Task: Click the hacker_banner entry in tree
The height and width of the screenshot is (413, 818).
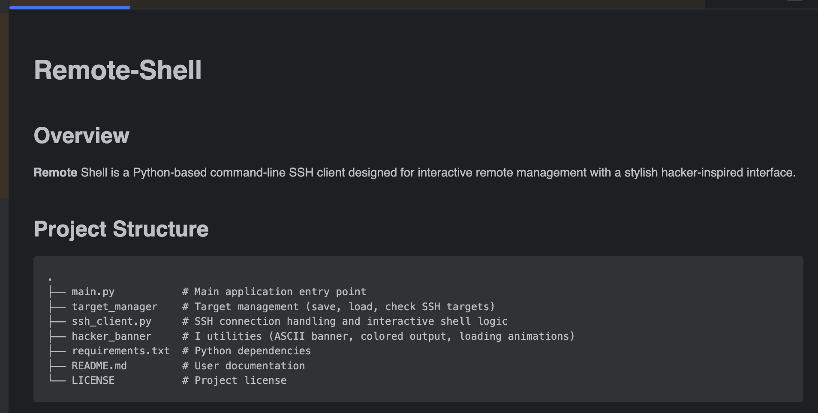Action: pos(111,336)
